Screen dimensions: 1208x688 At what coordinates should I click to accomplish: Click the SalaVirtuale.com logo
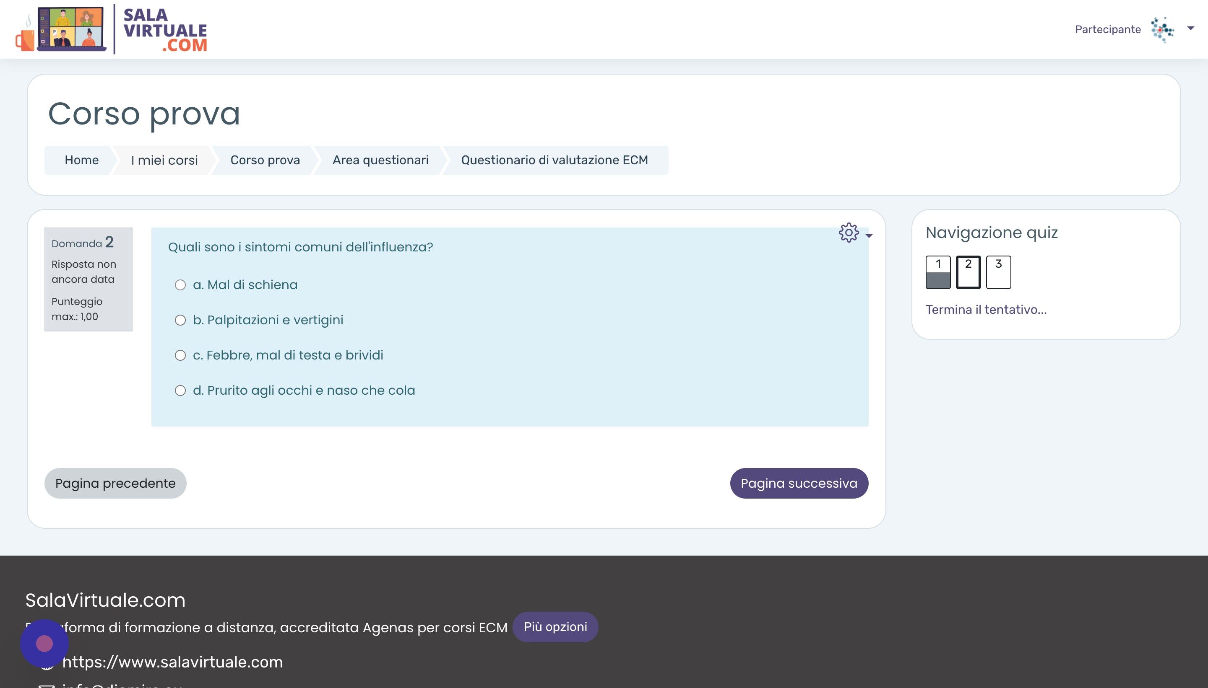point(112,29)
